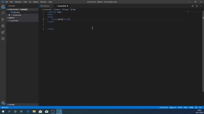Screen dimensions: 204x114
Task: Open the Go menu
Action: pos(30,2)
